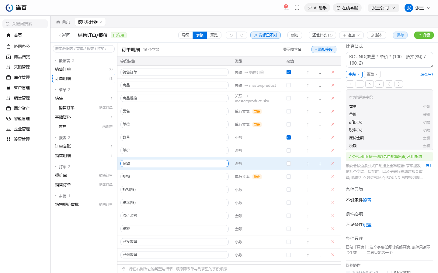Check required for 金额 field

tap(289, 163)
